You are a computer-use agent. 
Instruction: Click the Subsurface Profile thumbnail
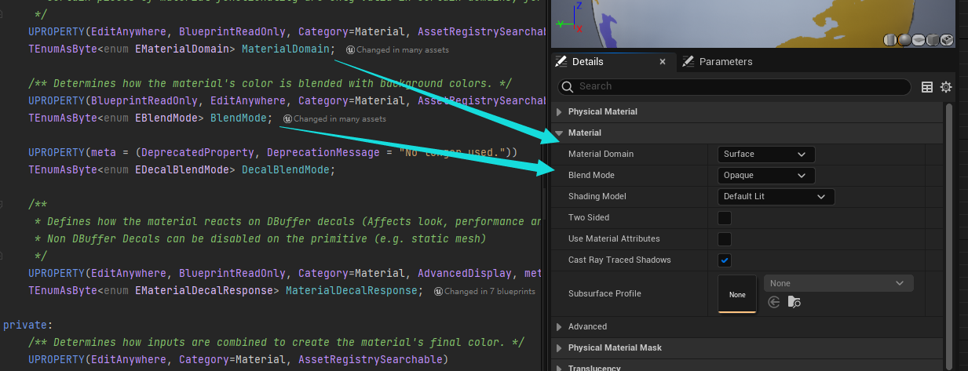click(x=737, y=294)
